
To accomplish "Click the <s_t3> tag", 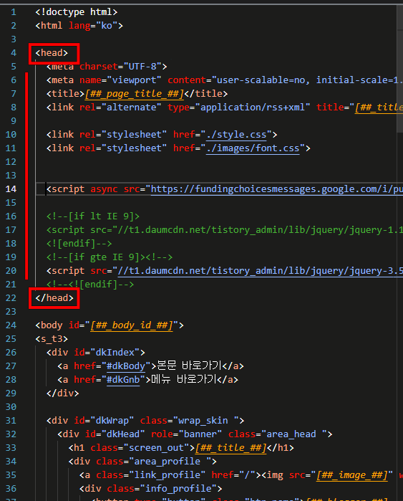I will coord(52,339).
